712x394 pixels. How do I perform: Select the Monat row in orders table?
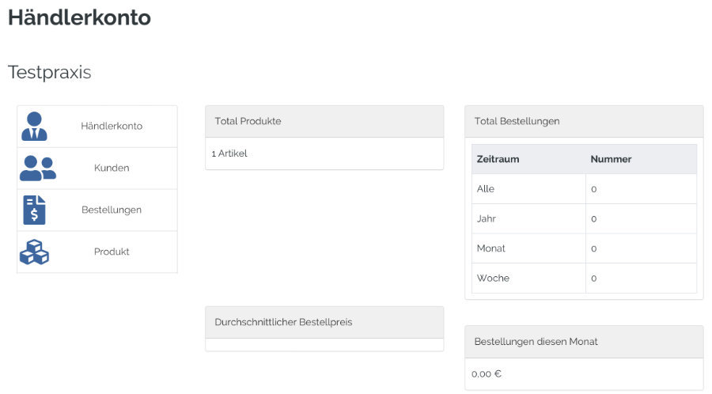(x=584, y=248)
